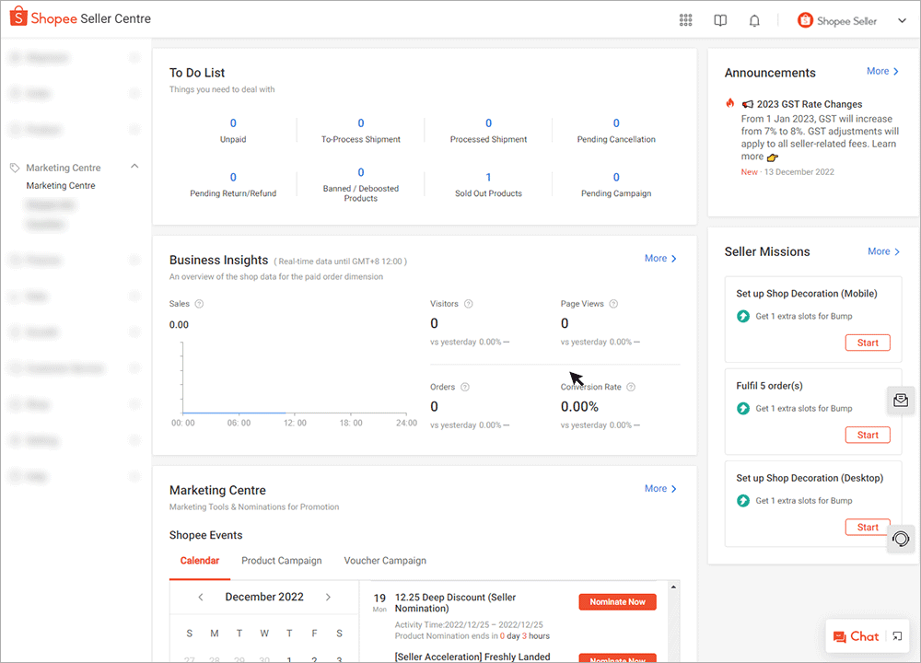This screenshot has width=921, height=663.
Task: Select the Calendar tab under Shopee Events
Action: 200,561
